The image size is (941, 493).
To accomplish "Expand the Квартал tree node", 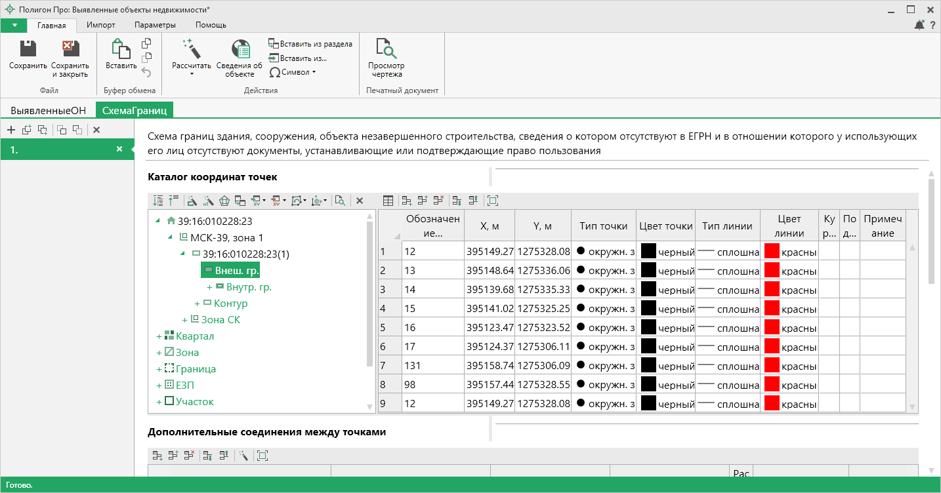I will coord(159,336).
